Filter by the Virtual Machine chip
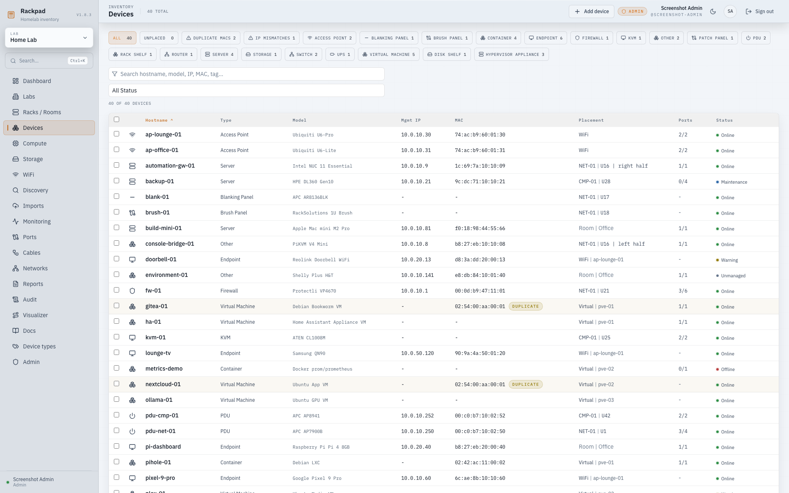This screenshot has height=493, width=789. click(x=388, y=54)
